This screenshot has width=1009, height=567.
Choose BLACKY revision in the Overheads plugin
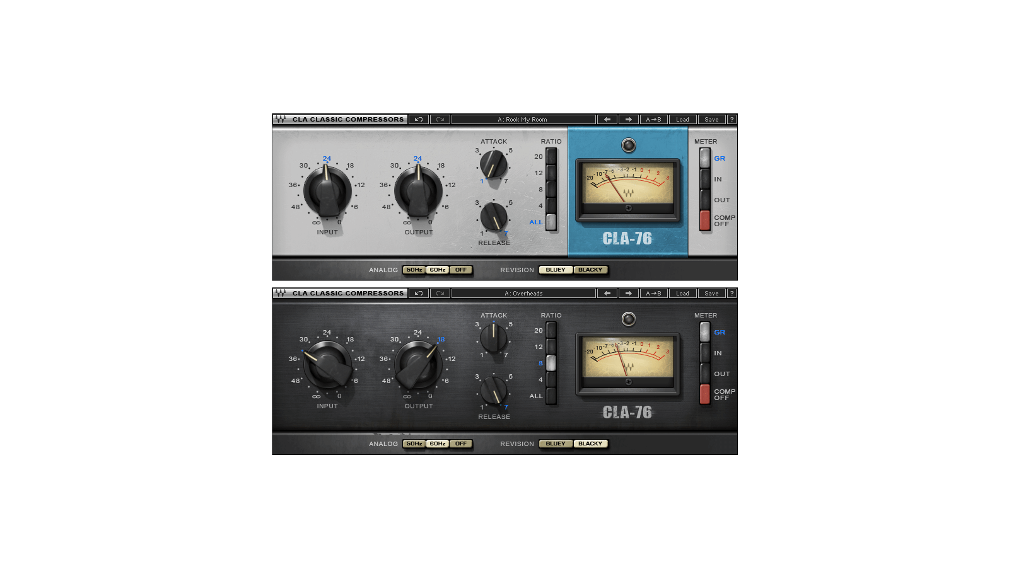click(x=590, y=444)
